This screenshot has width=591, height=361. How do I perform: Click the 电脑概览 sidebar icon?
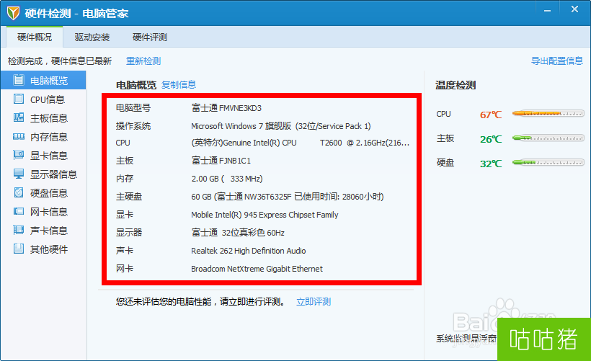tap(19, 80)
